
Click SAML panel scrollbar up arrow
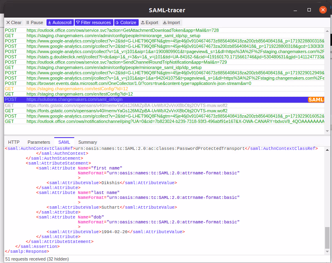327,150
